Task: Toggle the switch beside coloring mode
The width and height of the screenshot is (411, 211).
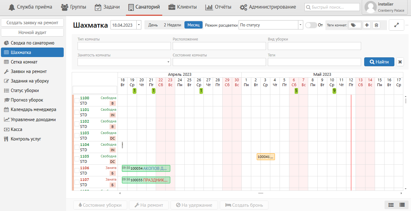Action: [311, 25]
